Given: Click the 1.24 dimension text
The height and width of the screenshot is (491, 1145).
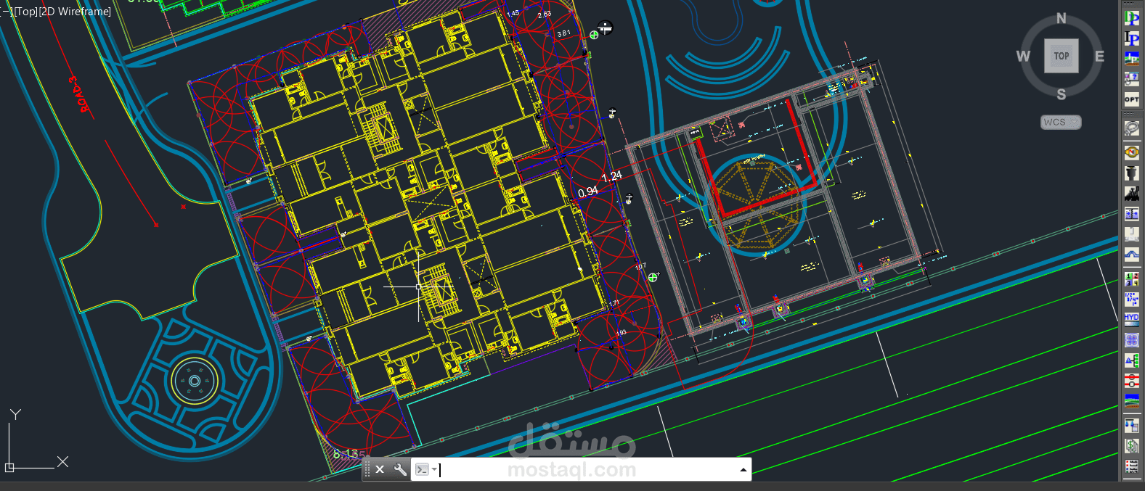Looking at the screenshot, I should pyautogui.click(x=611, y=176).
